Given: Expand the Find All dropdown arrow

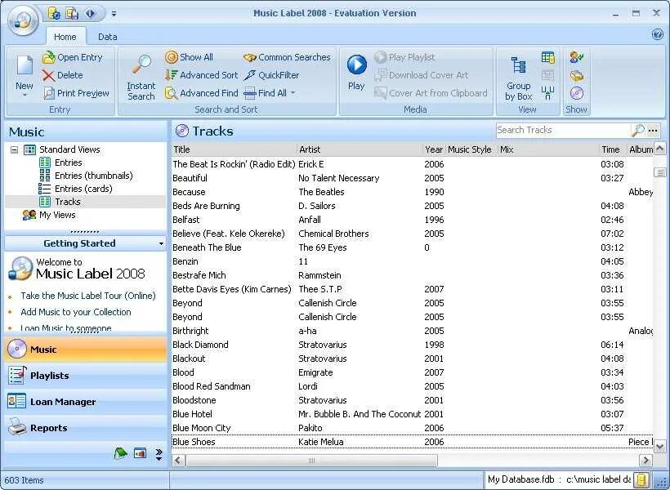Looking at the screenshot, I should [293, 93].
